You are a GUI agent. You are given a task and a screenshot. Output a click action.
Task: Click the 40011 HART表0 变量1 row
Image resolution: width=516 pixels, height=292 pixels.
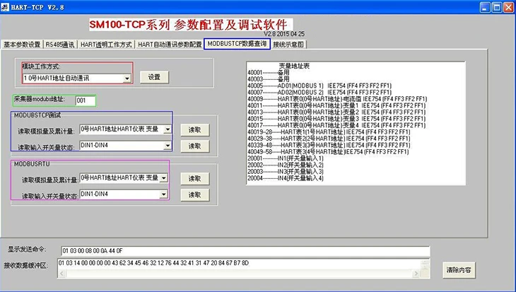(x=336, y=105)
